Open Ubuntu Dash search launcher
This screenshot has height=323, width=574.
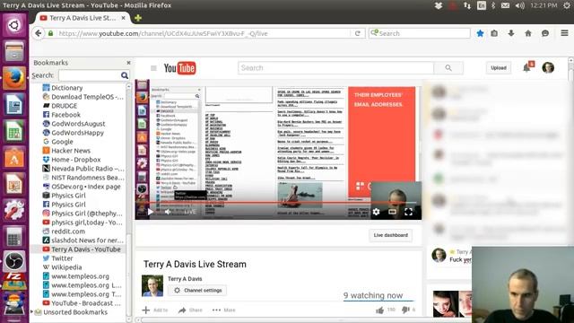[x=14, y=25]
